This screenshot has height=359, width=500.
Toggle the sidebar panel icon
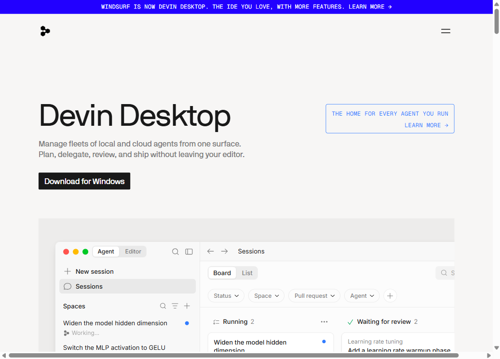tap(189, 252)
